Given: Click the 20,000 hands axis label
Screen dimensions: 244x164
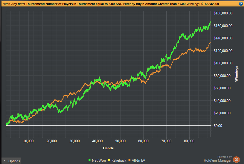Looking at the screenshot, I should (51, 141).
